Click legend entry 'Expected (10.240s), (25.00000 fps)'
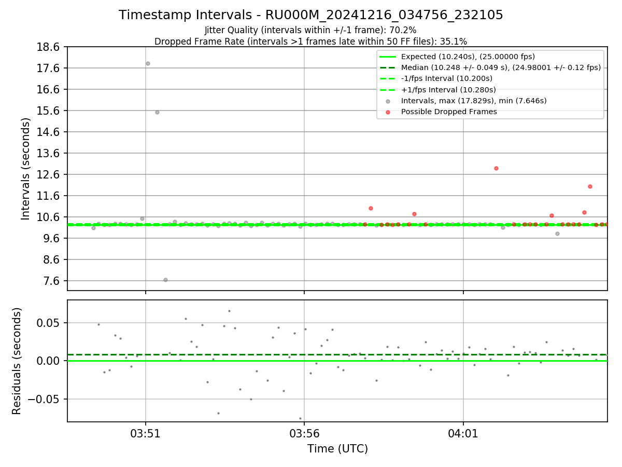622x467 pixels. coord(468,57)
